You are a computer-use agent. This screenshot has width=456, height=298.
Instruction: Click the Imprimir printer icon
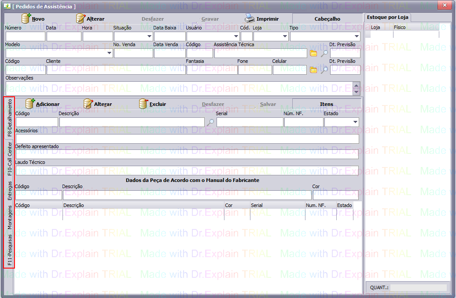pyautogui.click(x=250, y=19)
